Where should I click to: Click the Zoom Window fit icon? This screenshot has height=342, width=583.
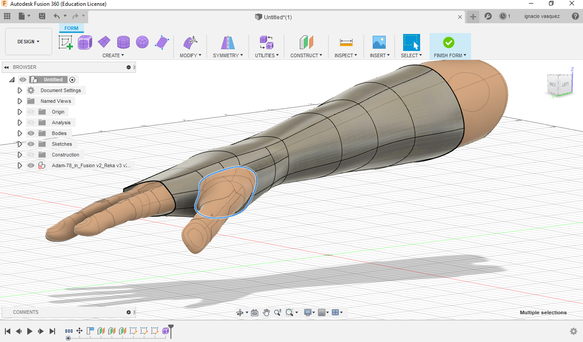289,312
